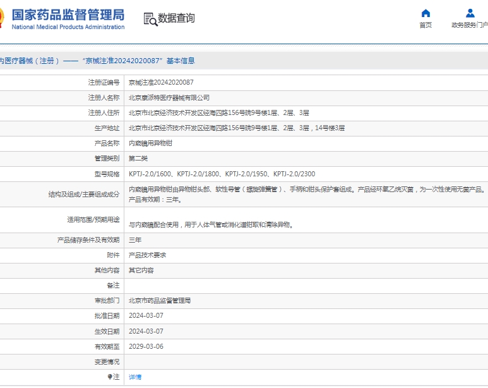Image resolution: width=488 pixels, height=388 pixels.
Task: Click the National Medical Products Administration subtitle
Action: (x=68, y=27)
